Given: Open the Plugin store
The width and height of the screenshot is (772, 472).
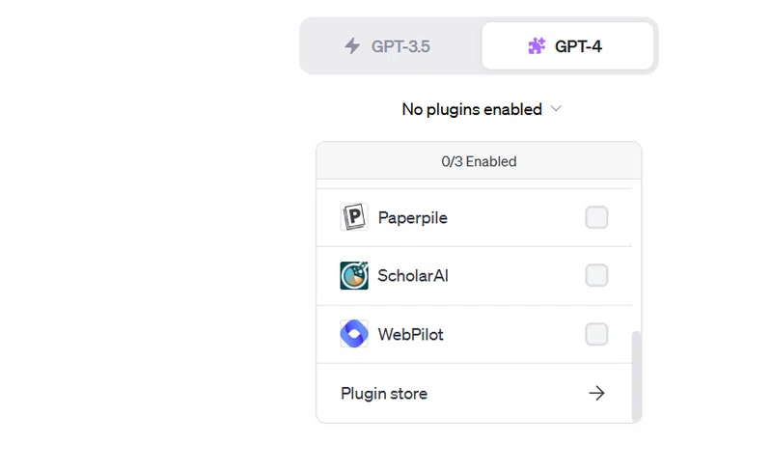Looking at the screenshot, I should [x=474, y=393].
